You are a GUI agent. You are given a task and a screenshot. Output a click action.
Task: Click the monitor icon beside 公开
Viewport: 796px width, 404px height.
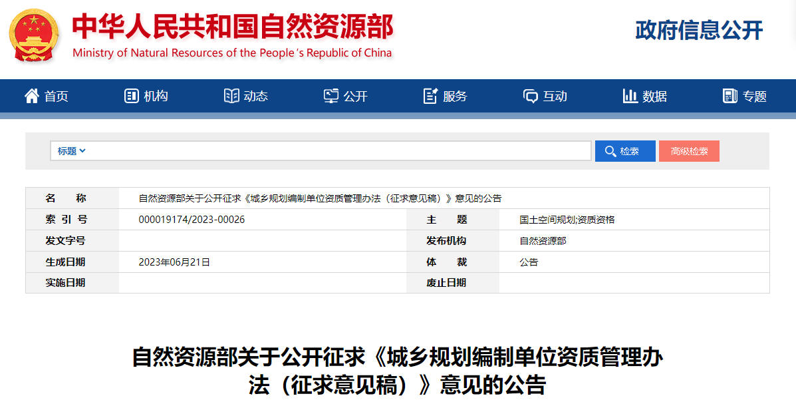point(331,96)
